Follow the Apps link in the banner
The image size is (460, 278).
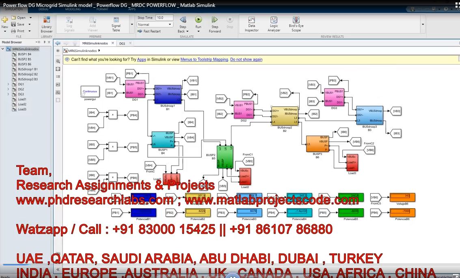click(141, 59)
